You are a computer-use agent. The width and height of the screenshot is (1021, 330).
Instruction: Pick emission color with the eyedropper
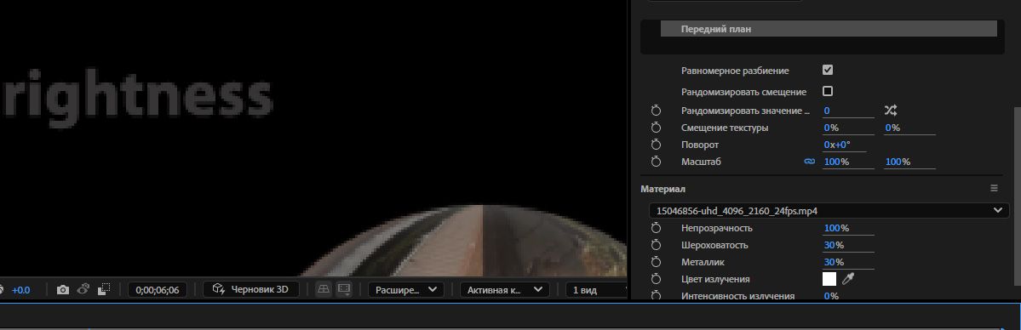coord(848,279)
